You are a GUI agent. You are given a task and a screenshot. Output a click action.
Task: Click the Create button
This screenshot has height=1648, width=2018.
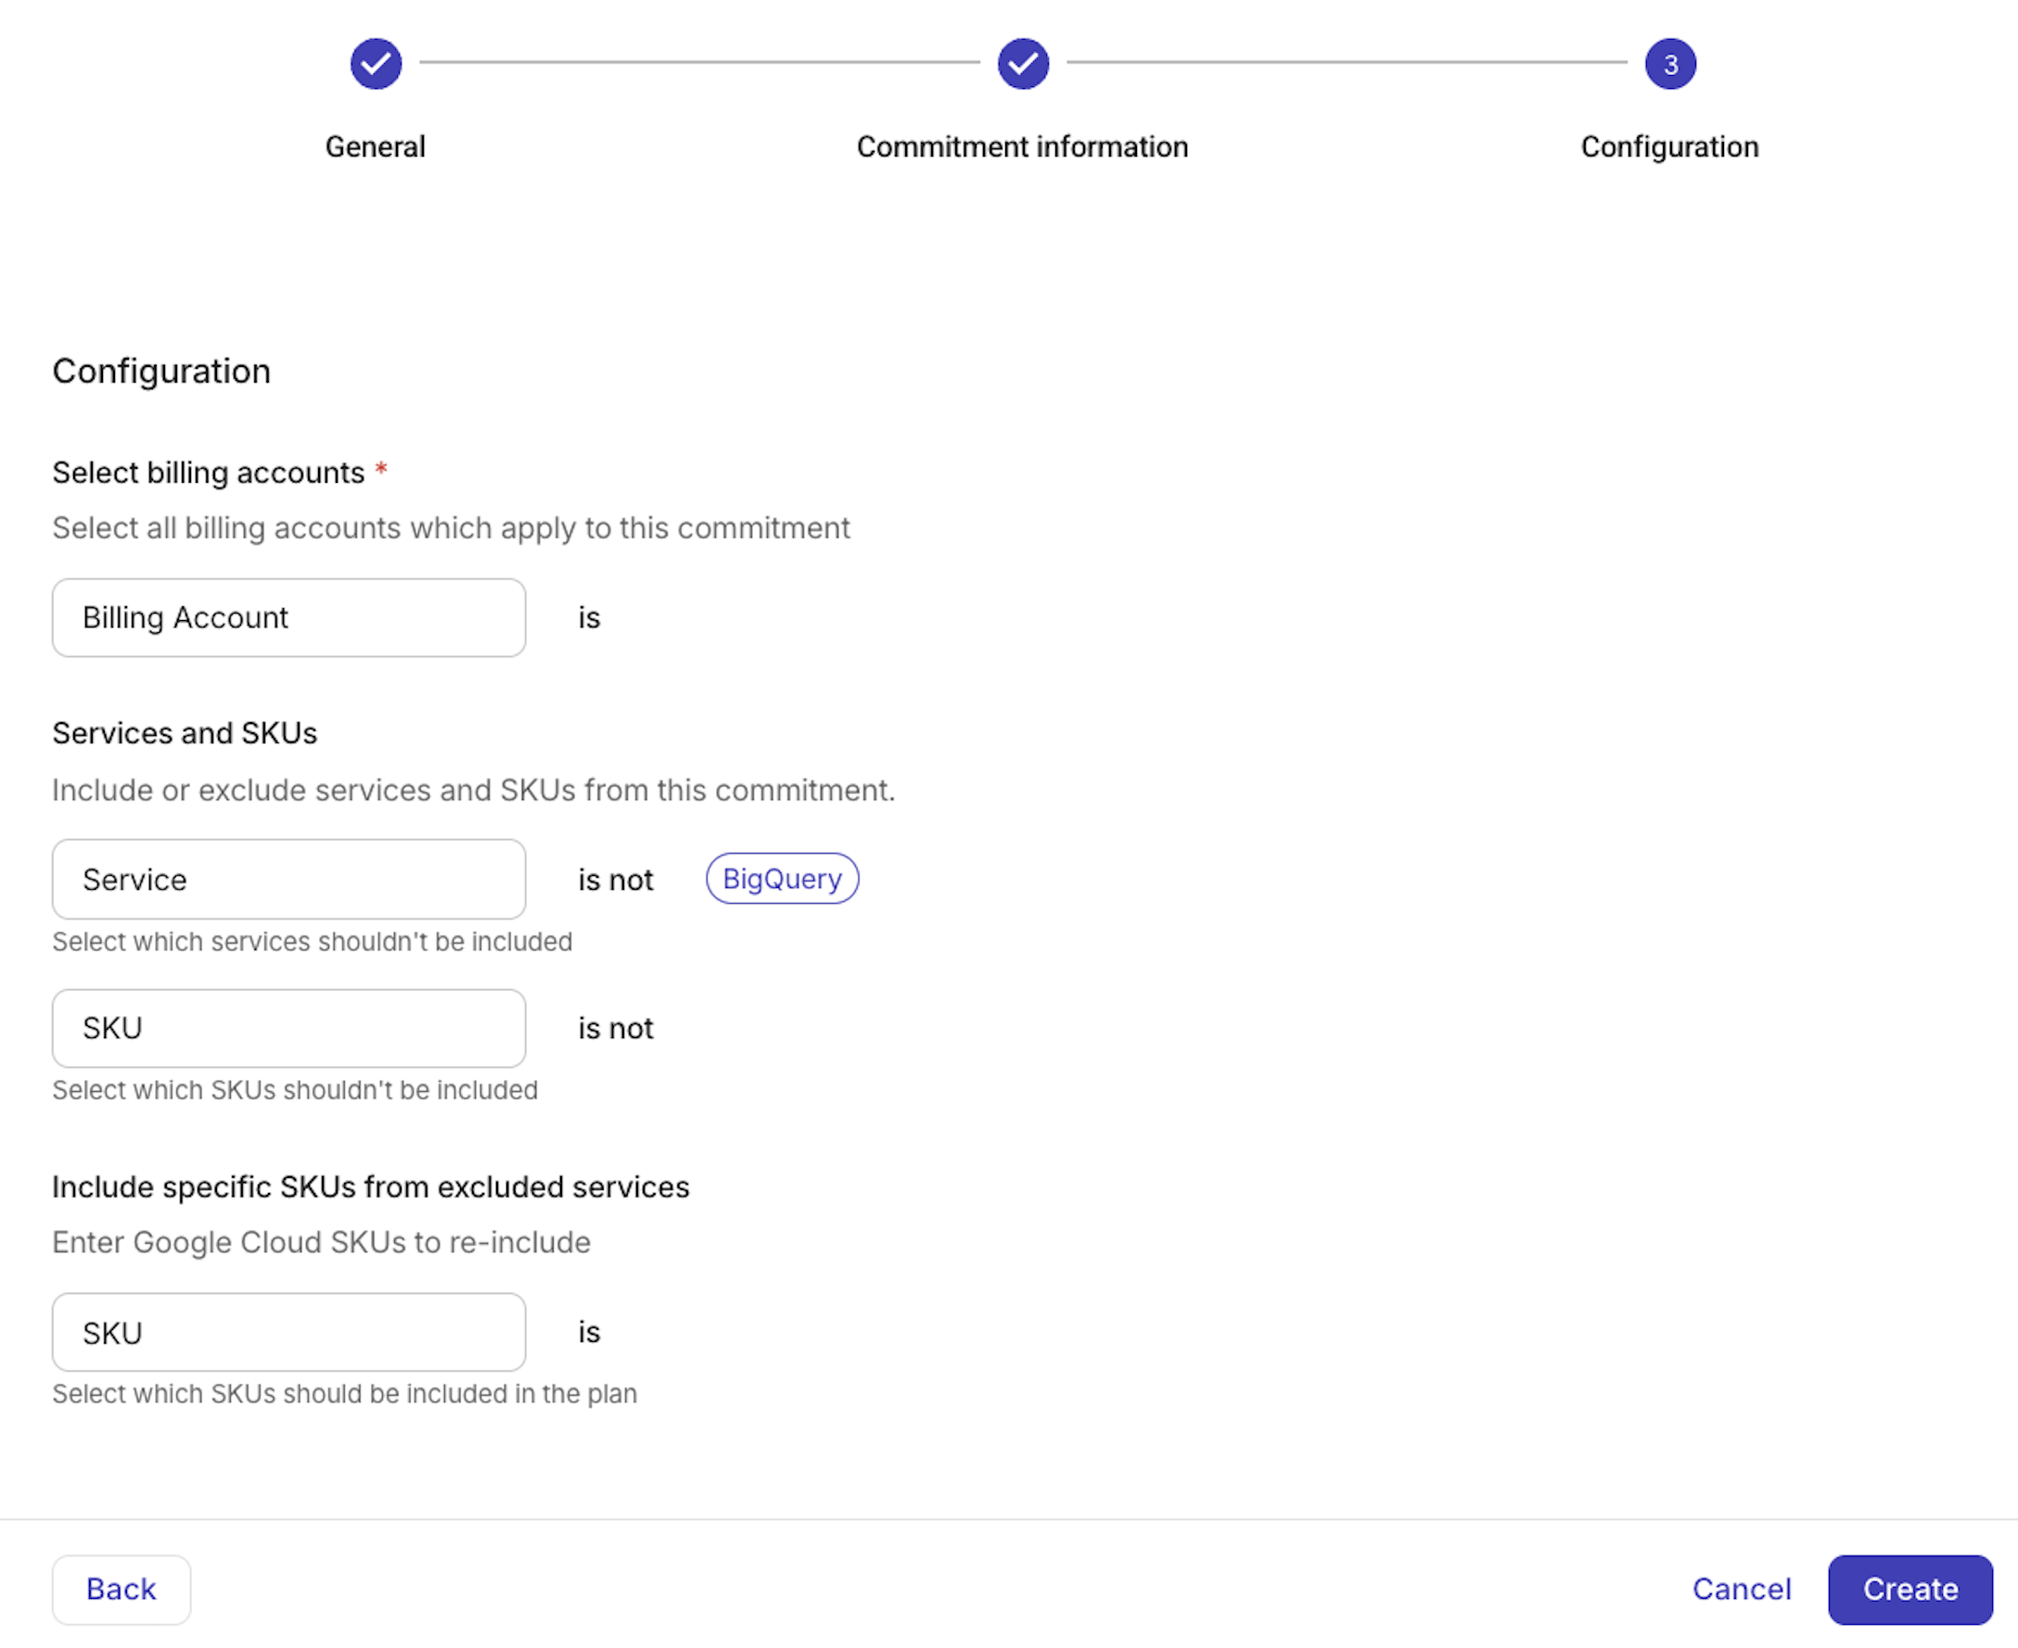pos(1909,1589)
